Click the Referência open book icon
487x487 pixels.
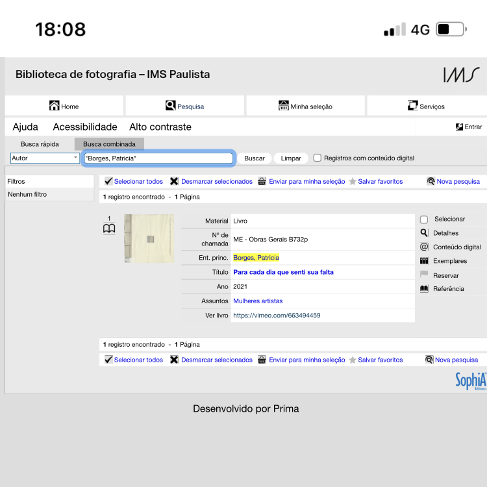pyautogui.click(x=424, y=288)
